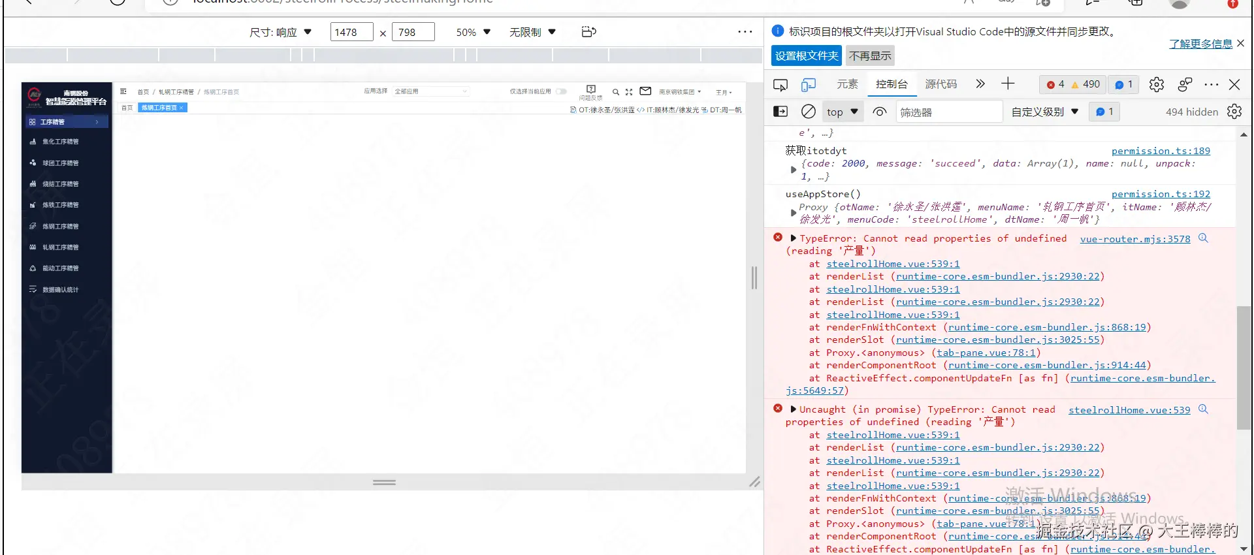Click the issues badge beside warnings counter
The width and height of the screenshot is (1254, 555).
click(1123, 84)
